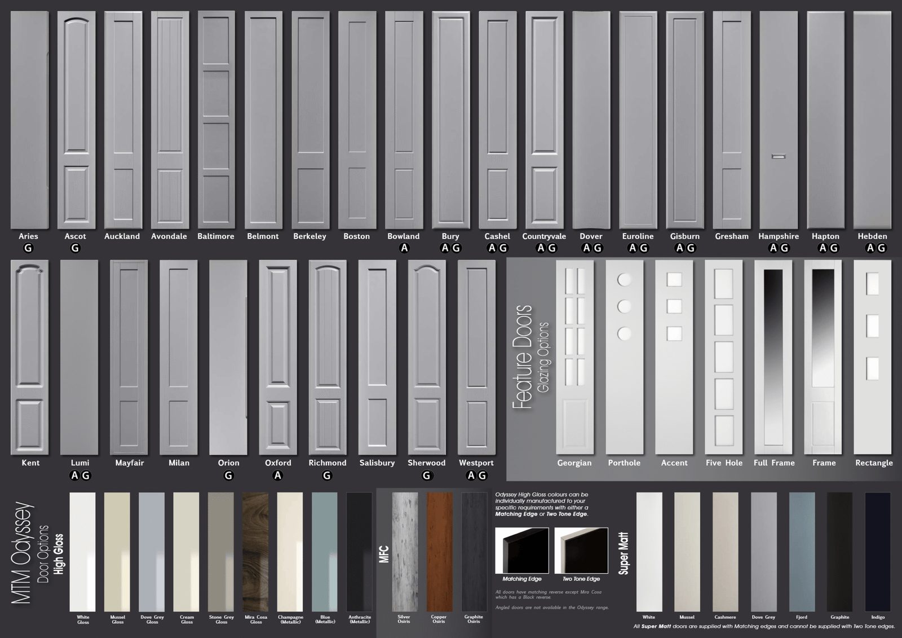Screen dimensions: 902x638
Task: Click the A badge under Lumi
Action: [74, 476]
